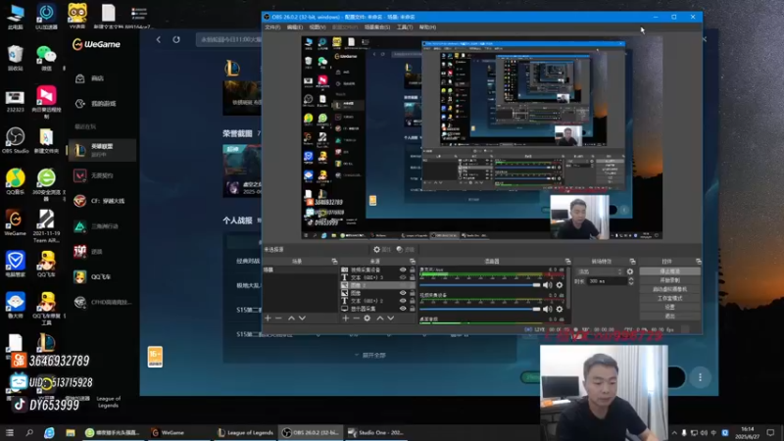Refresh the WeGame page
This screenshot has height=441, width=784.
pyautogui.click(x=176, y=39)
